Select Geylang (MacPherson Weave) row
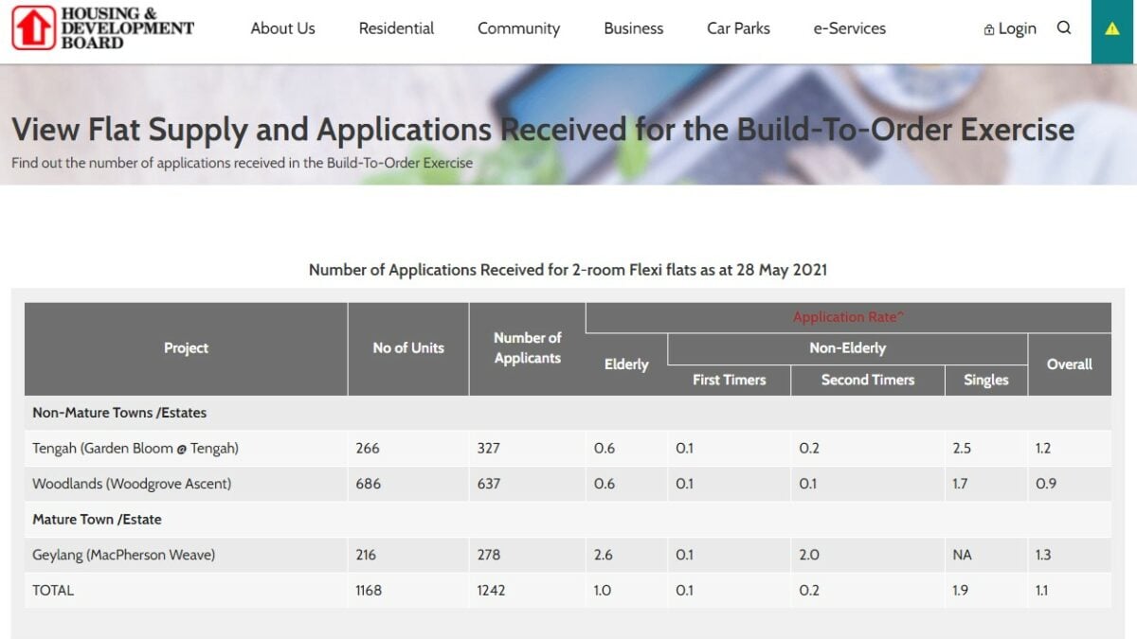 point(568,555)
